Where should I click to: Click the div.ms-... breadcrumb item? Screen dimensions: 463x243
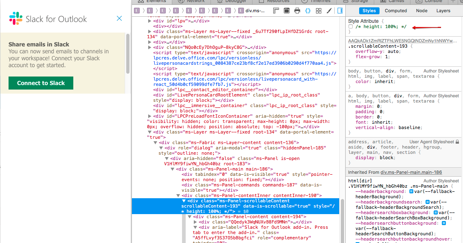(x=251, y=11)
